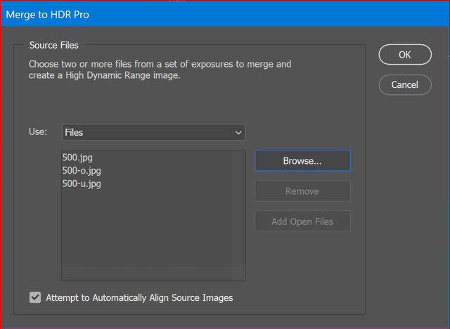Click the Attempt to Automatically Align Source Images label
450x329 pixels.
[139, 298]
